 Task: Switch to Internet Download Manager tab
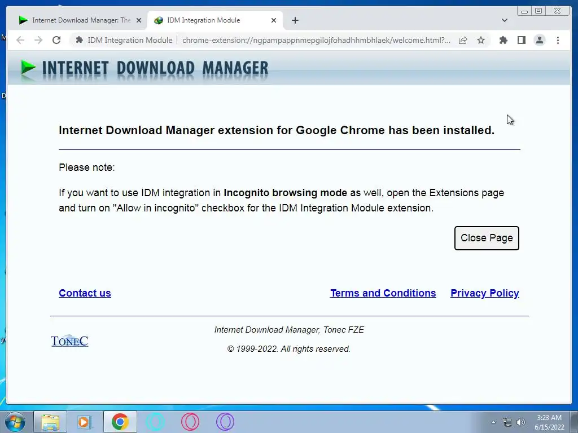80,20
